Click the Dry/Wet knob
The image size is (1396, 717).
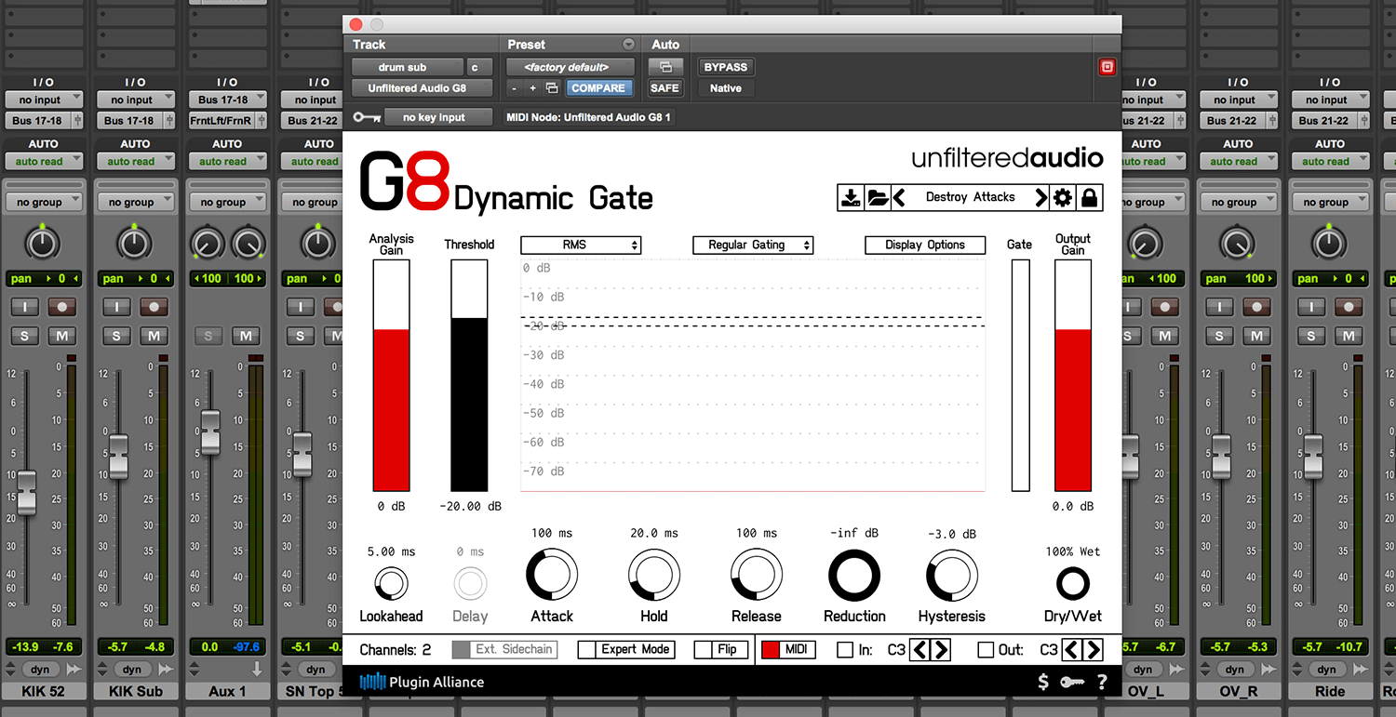coord(1073,584)
